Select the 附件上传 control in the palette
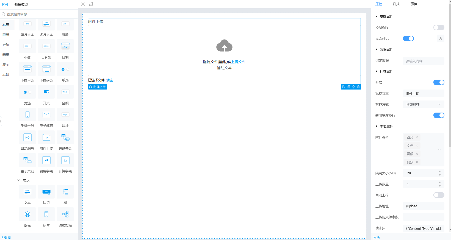 coord(46,137)
